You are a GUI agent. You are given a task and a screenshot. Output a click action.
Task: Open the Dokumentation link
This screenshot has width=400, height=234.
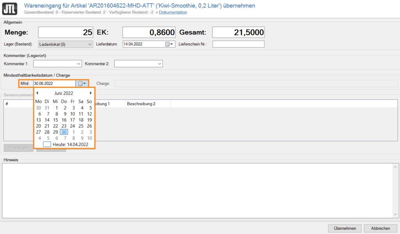tap(173, 13)
